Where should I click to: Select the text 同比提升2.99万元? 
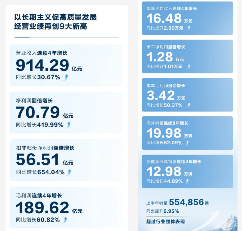[x=165, y=28]
